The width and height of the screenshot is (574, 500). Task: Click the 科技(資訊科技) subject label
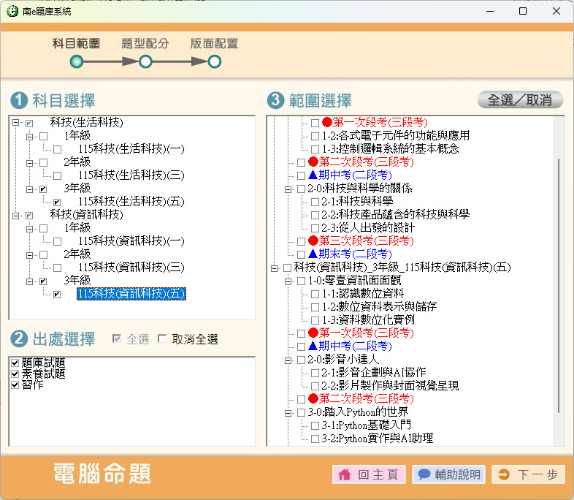(87, 215)
